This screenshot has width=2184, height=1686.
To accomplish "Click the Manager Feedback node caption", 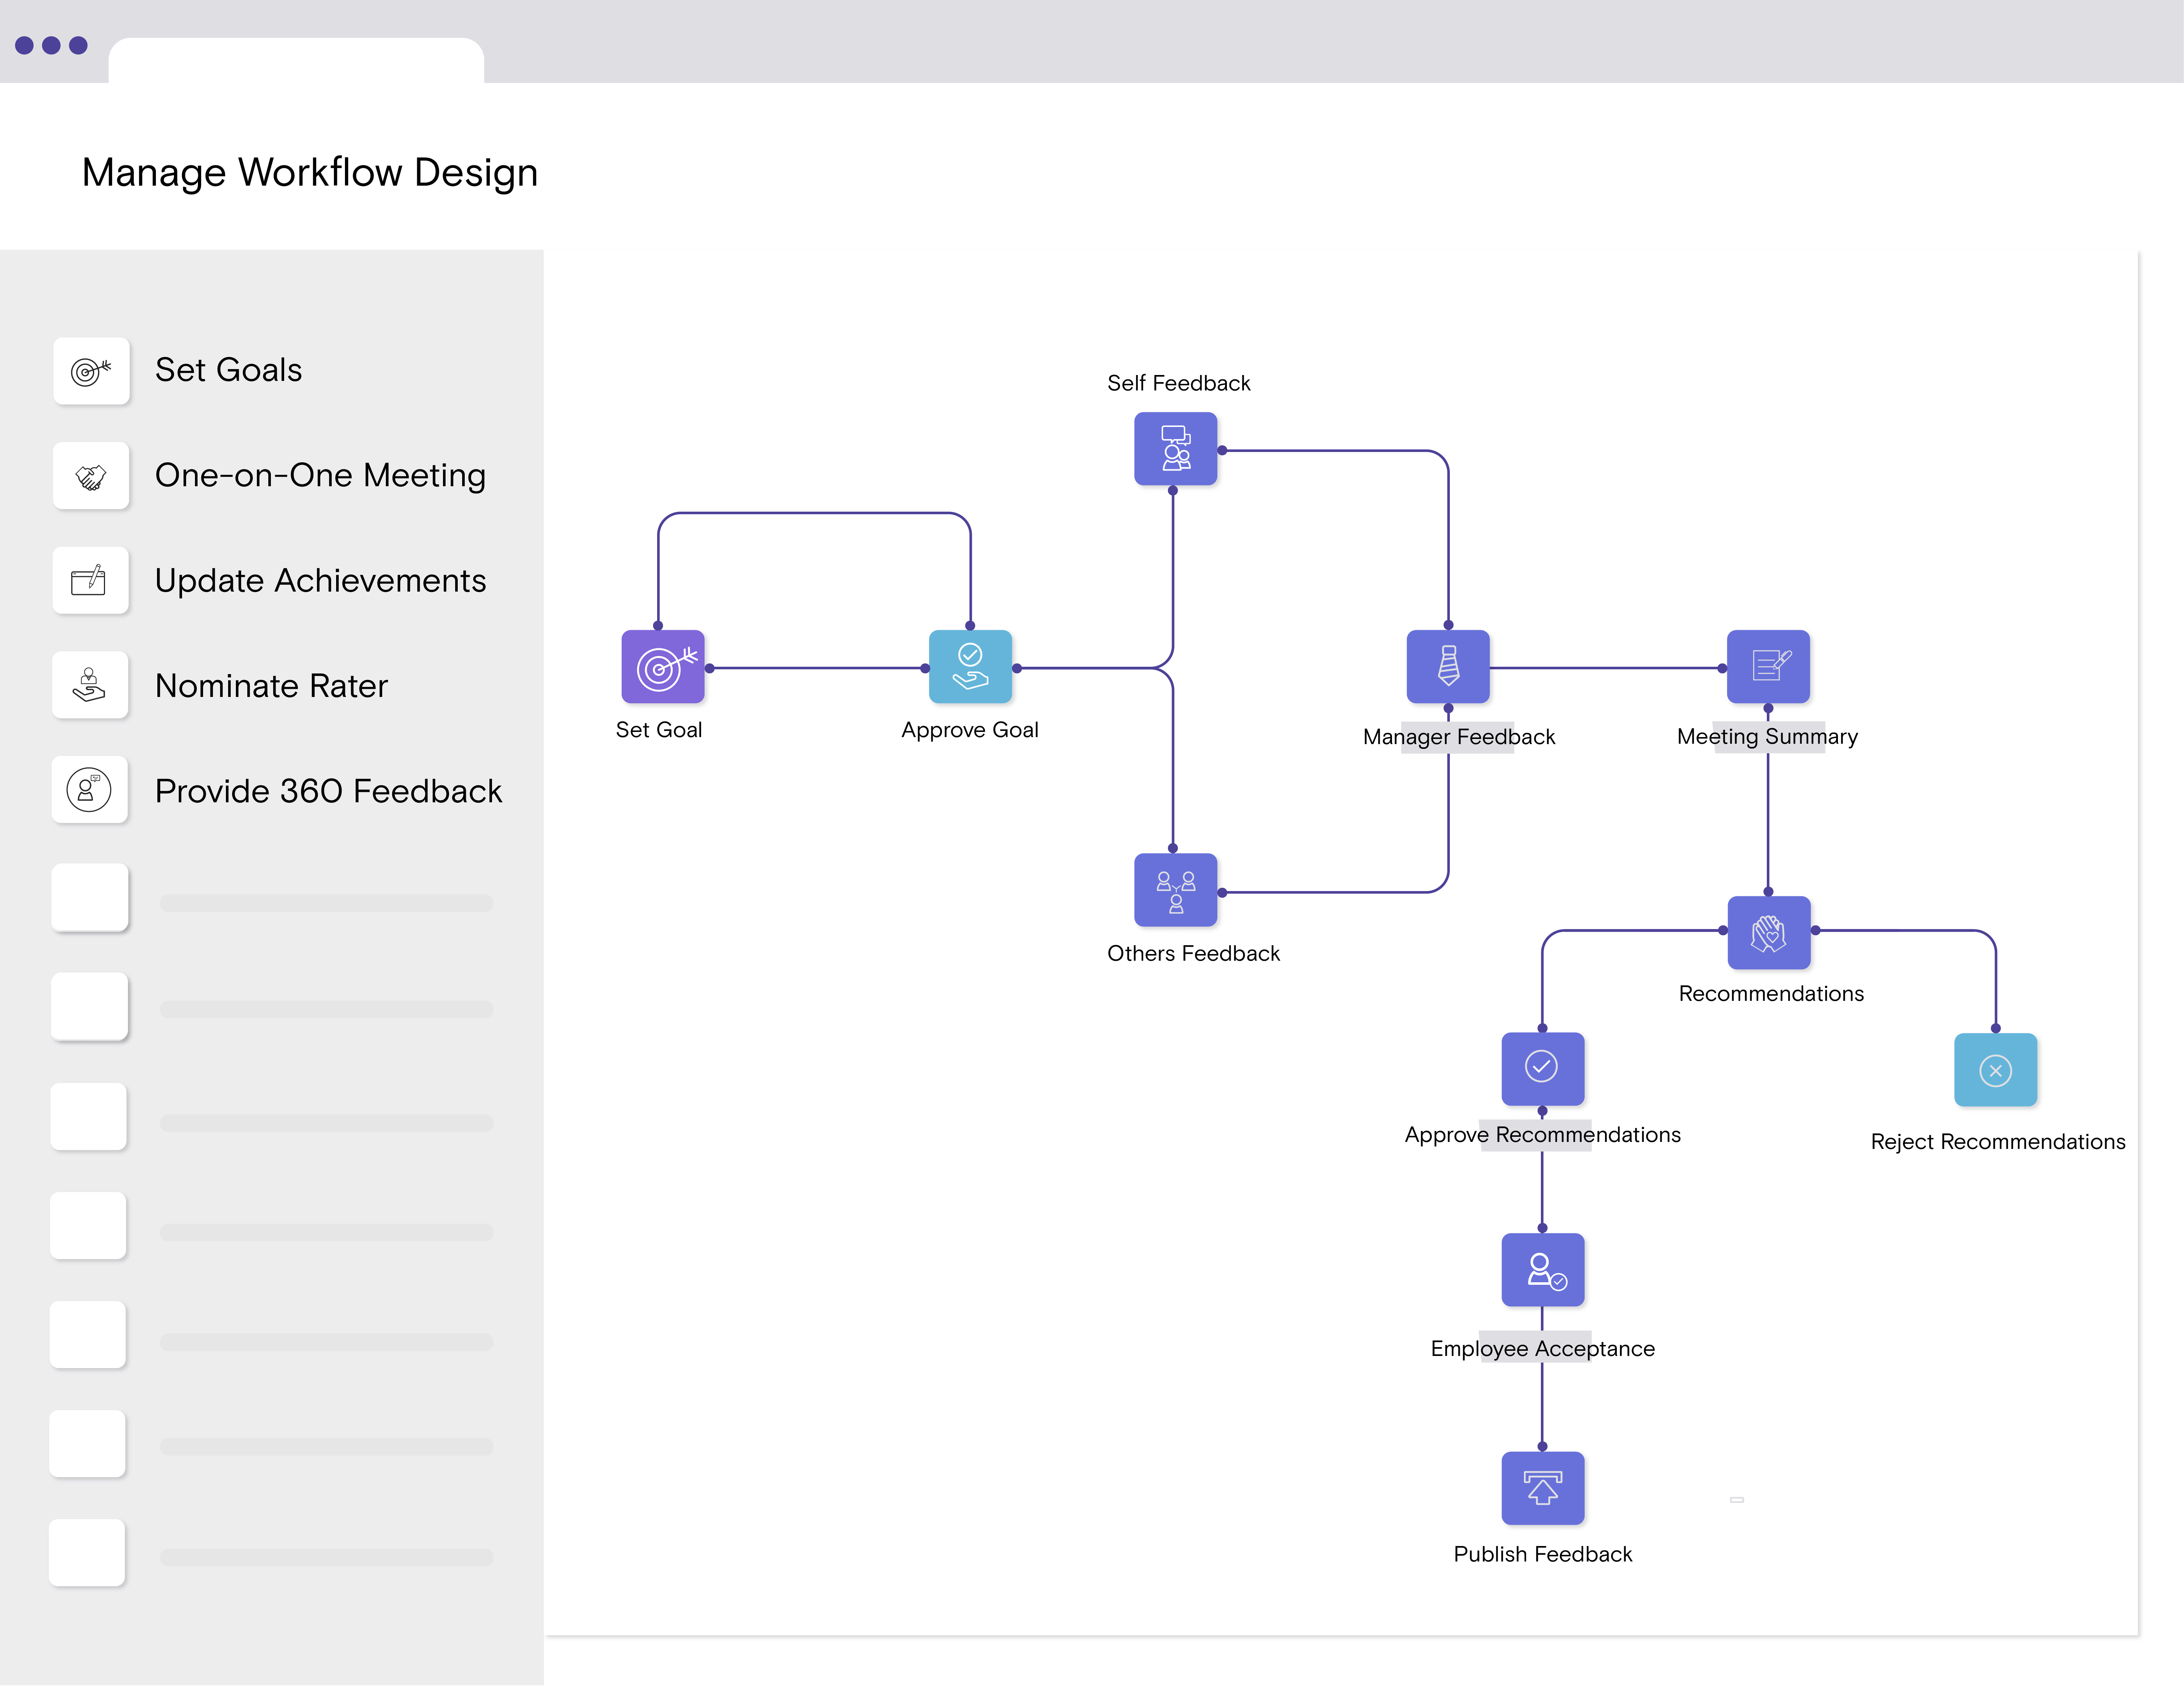I will click(x=1459, y=737).
